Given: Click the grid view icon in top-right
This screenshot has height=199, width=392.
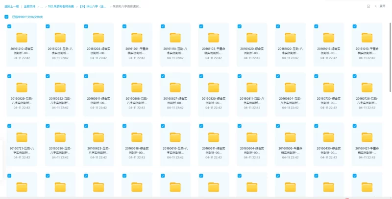Looking at the screenshot, I should 368,6.
